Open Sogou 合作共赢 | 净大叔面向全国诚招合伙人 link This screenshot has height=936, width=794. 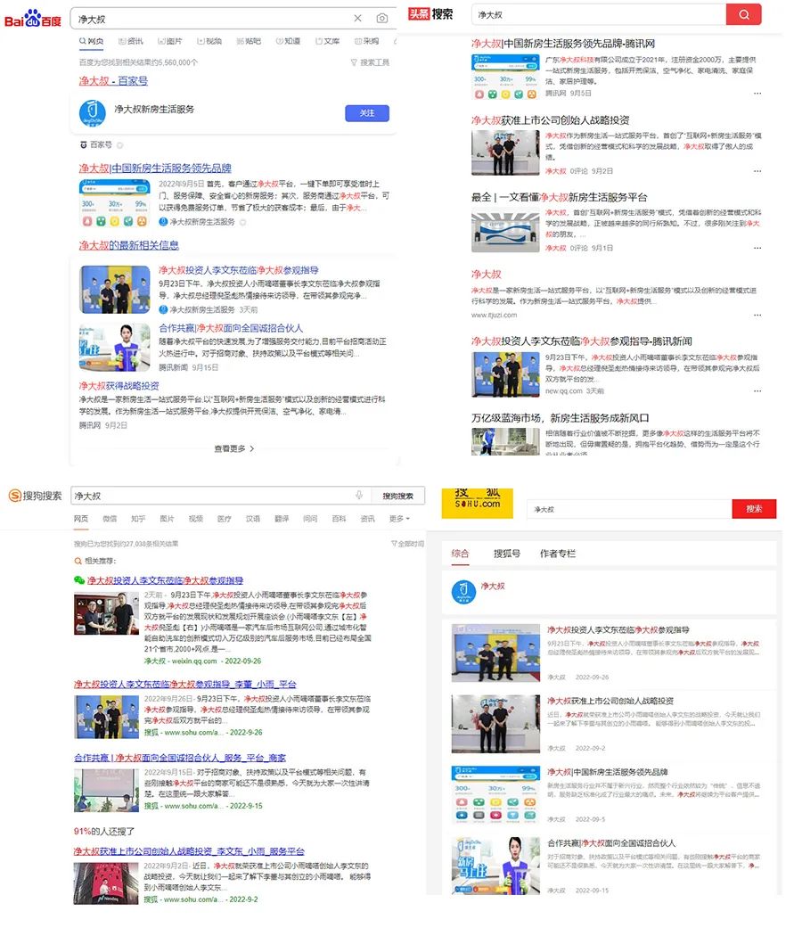point(180,758)
